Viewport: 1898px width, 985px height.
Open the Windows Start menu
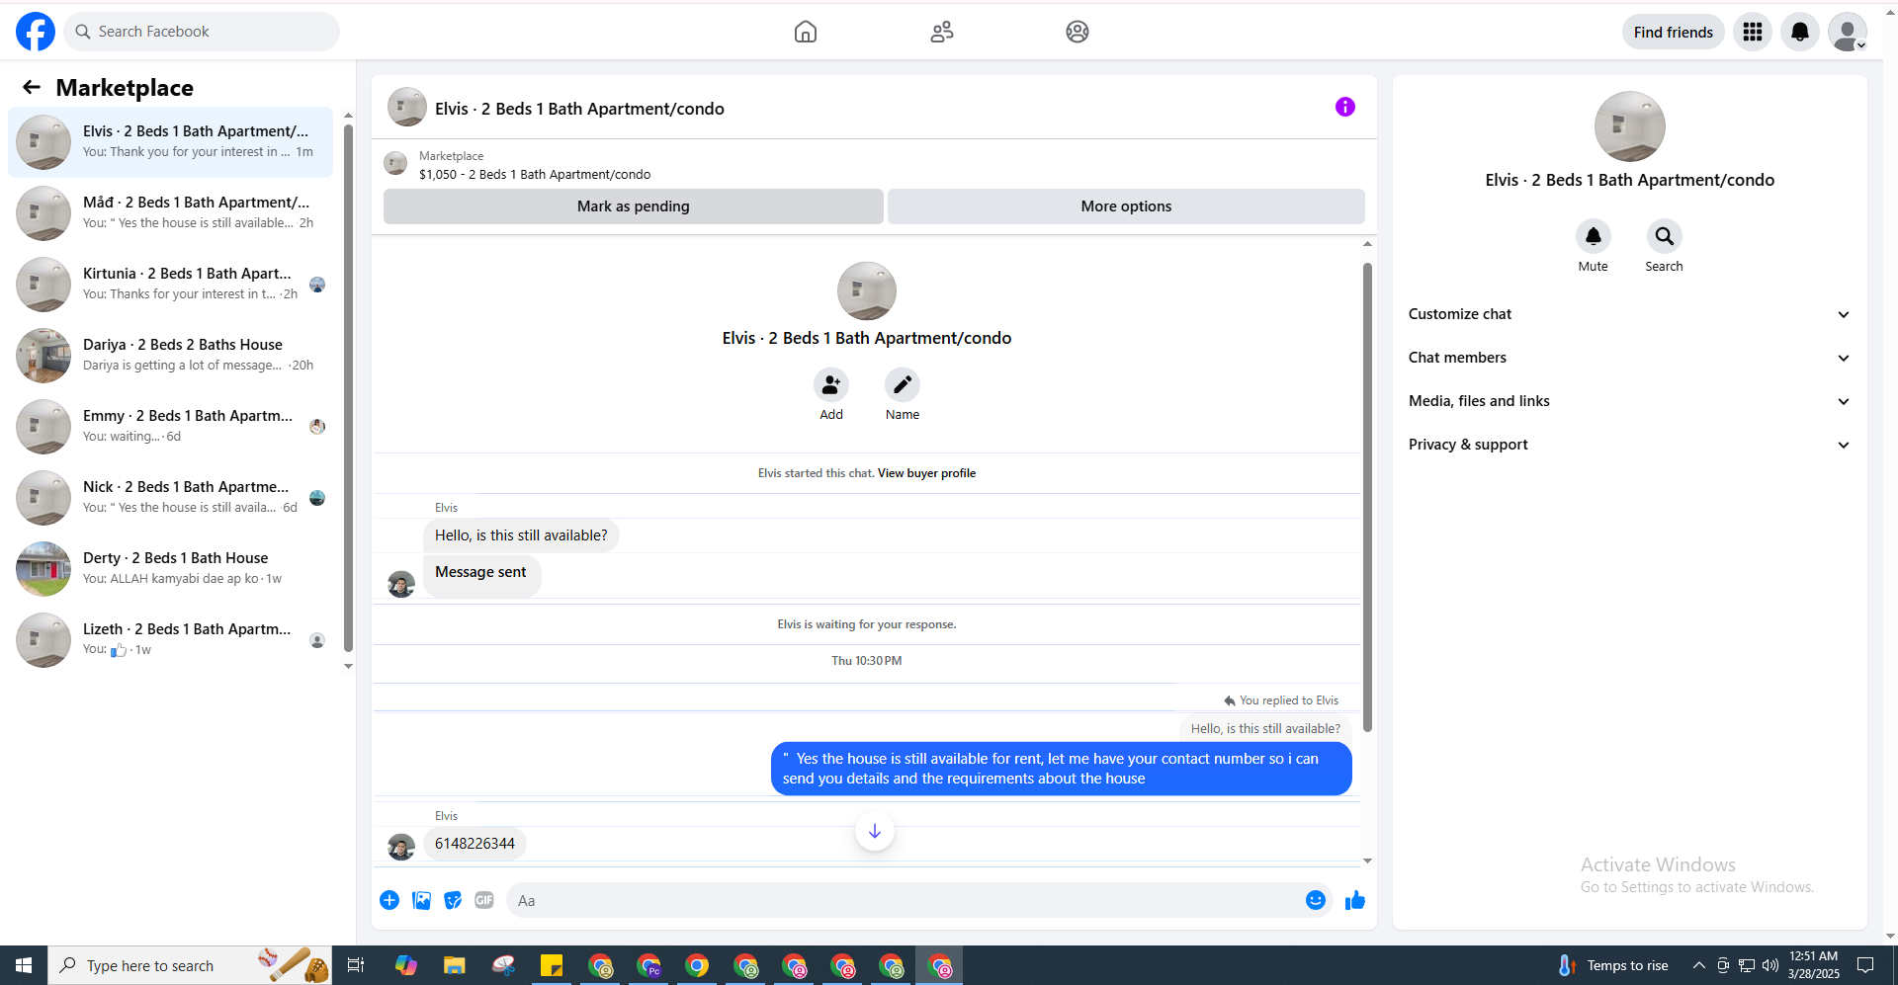(24, 965)
